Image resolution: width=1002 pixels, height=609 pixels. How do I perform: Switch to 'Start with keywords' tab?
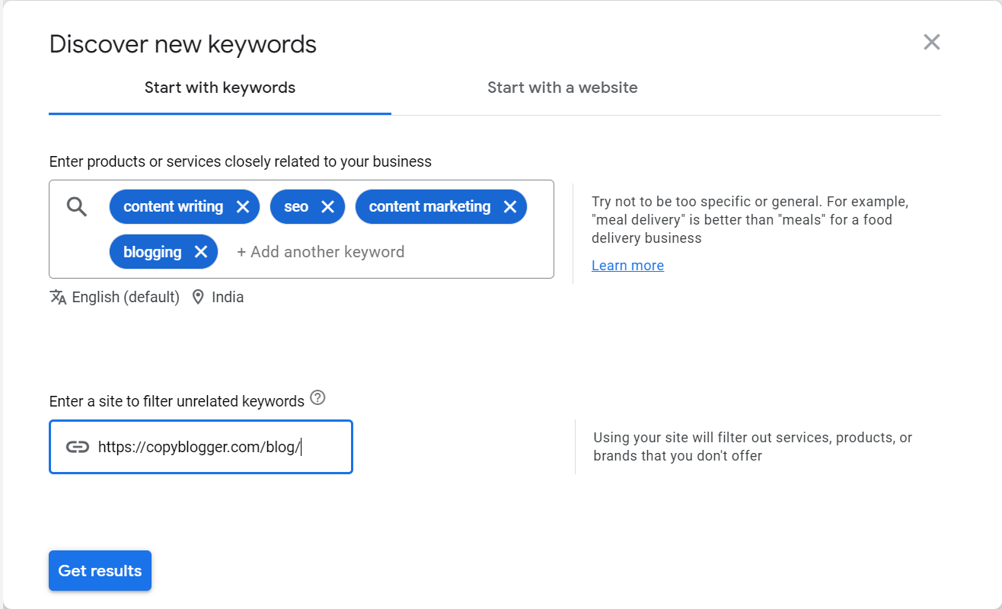tap(220, 88)
